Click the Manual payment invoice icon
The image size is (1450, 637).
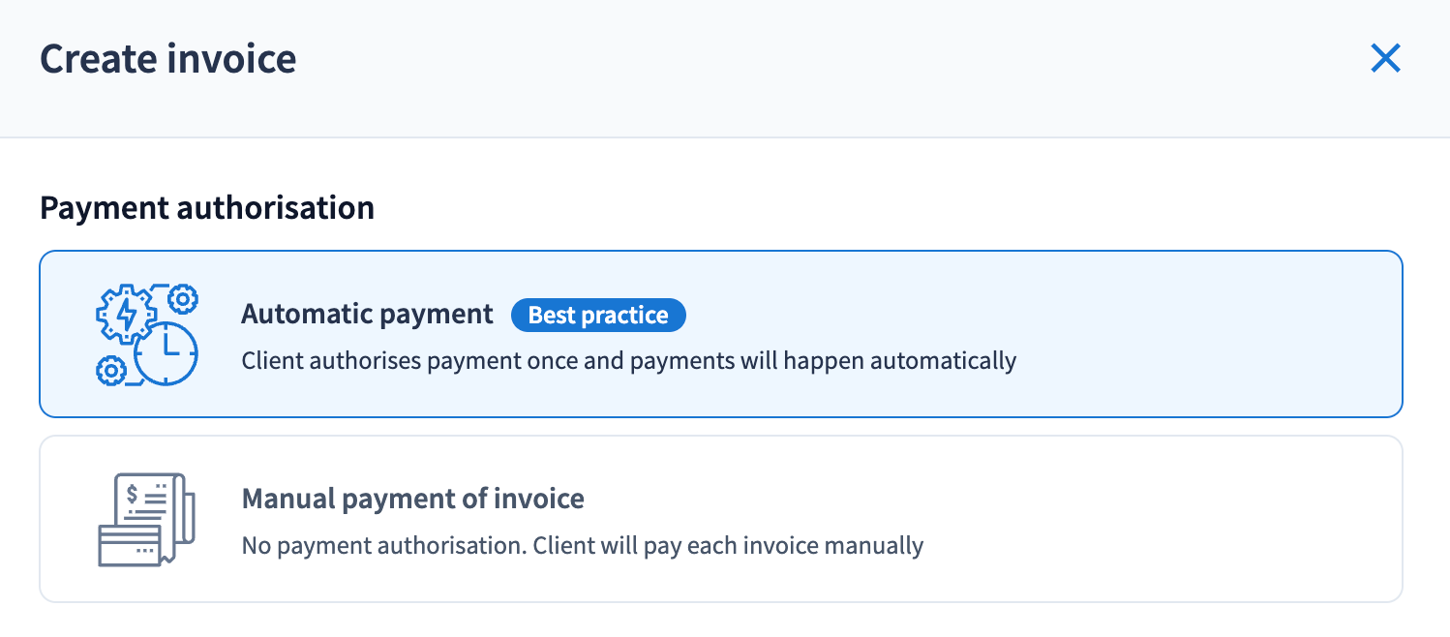click(x=147, y=520)
